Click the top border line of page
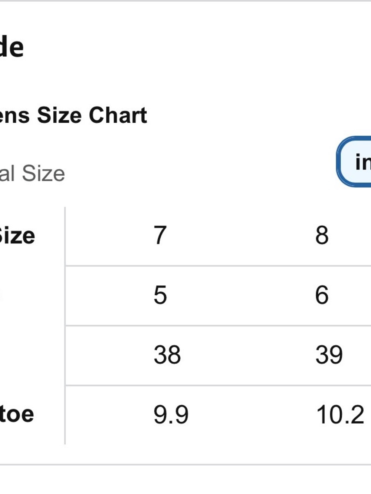The width and height of the screenshot is (371, 494). coord(185,1)
